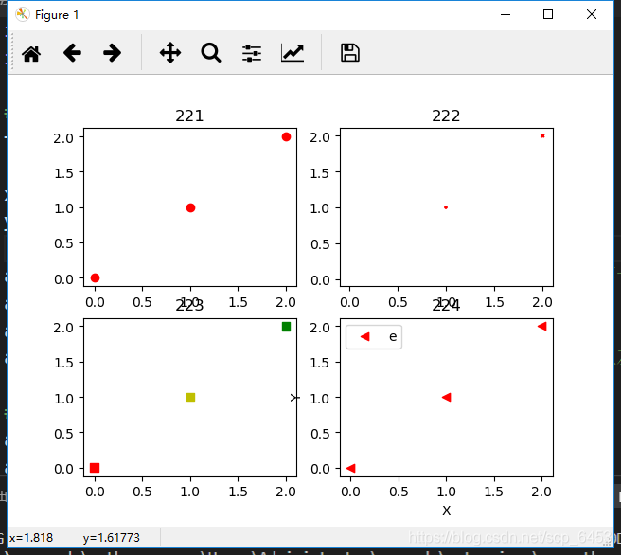Open Configure subplots sliders icon
Screen dimensions: 621x555
click(x=252, y=53)
